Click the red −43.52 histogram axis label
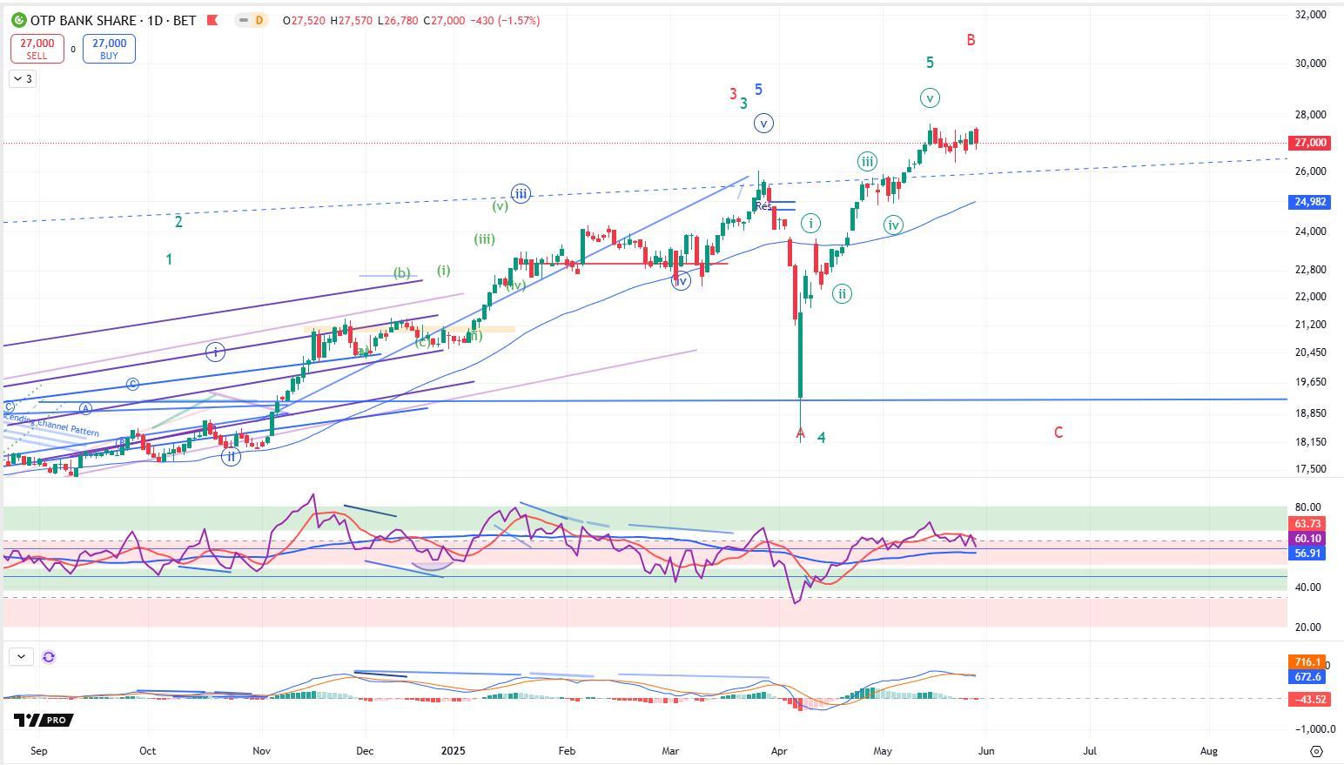 click(x=1308, y=700)
